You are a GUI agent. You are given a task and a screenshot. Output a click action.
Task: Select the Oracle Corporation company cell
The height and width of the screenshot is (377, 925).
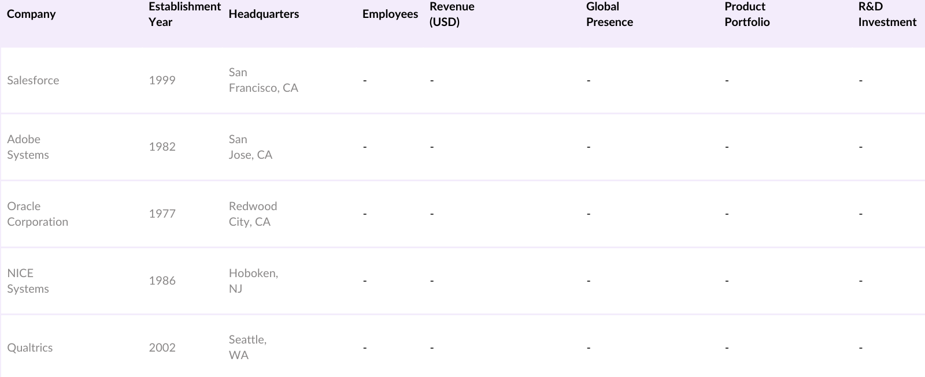coord(38,214)
